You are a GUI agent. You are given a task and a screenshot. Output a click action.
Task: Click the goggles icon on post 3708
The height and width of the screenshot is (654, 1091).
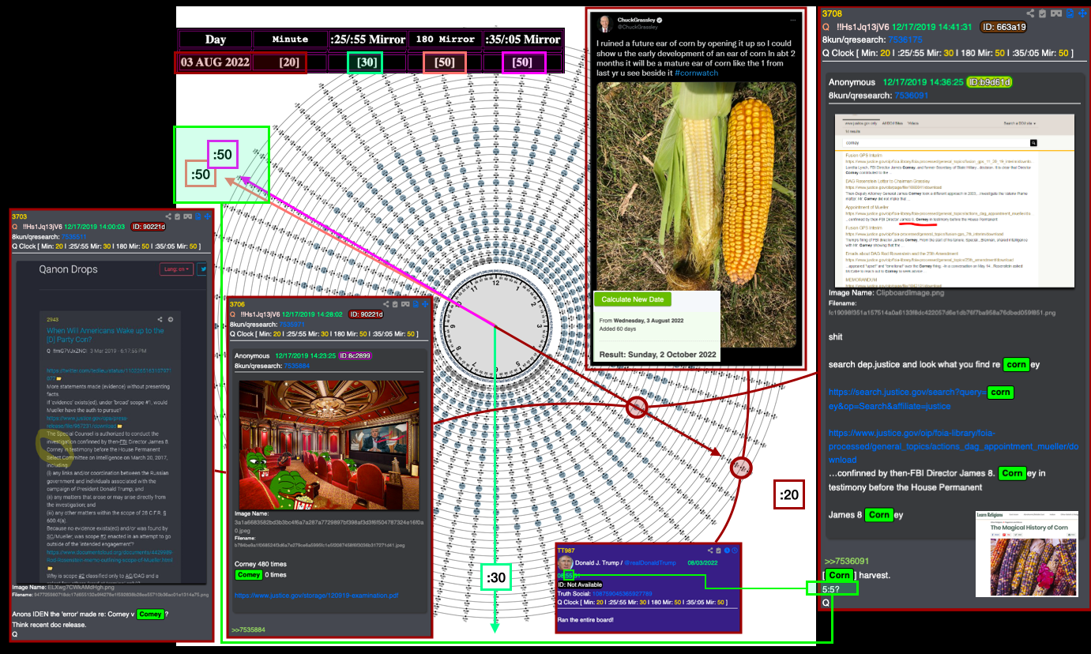[x=1056, y=13]
